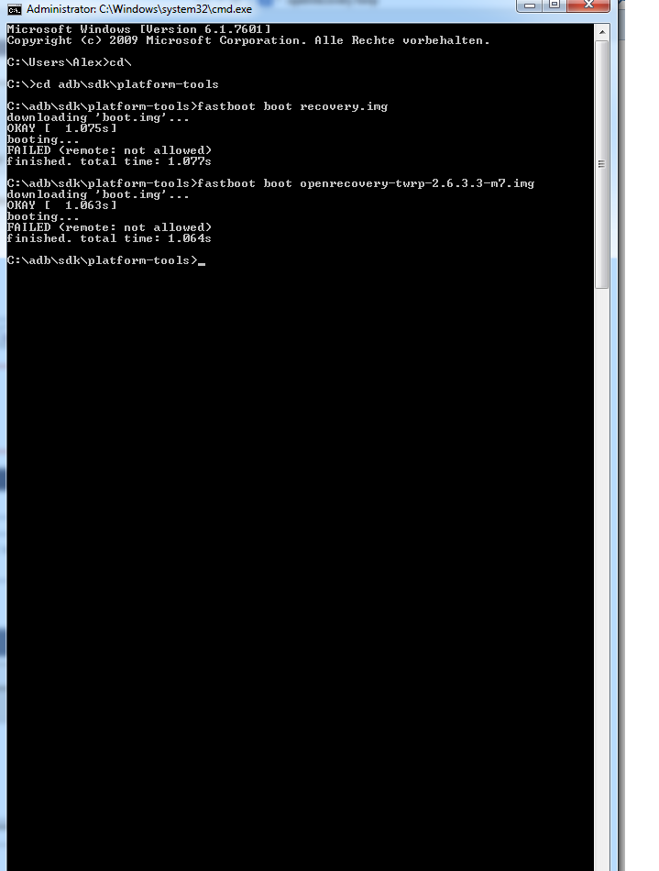Viewport: 659px width, 871px height.
Task: Click the scrollbar track below the thumb
Action: [601, 578]
